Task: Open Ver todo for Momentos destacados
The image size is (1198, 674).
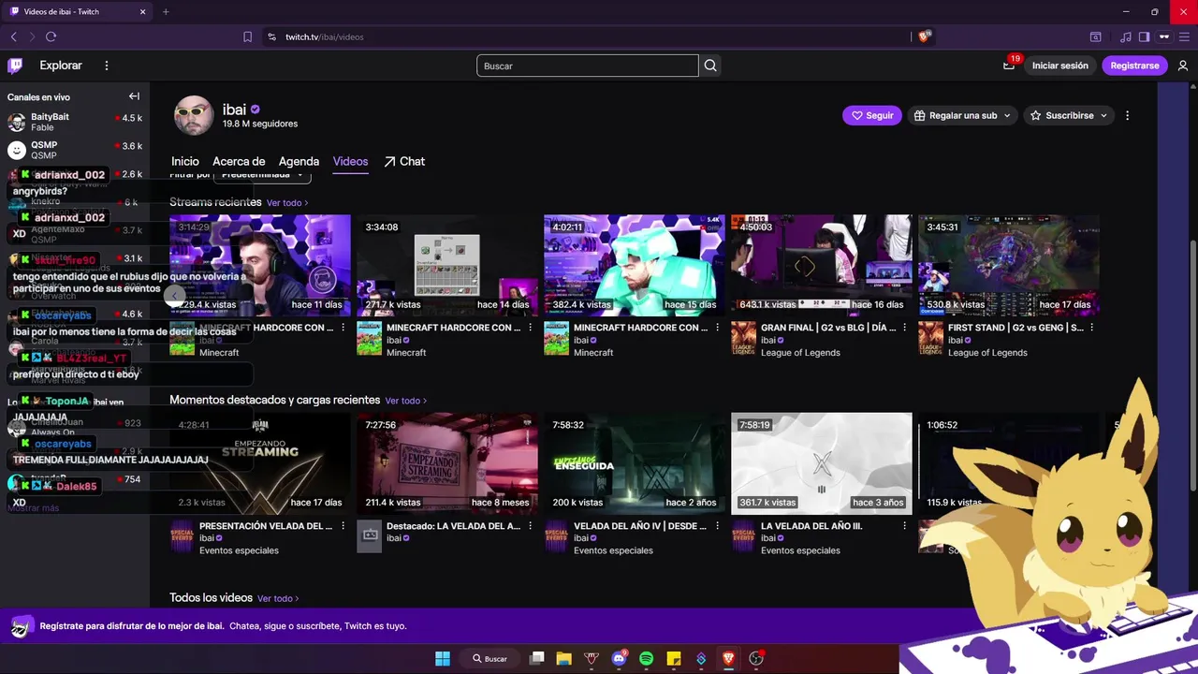Action: (405, 401)
